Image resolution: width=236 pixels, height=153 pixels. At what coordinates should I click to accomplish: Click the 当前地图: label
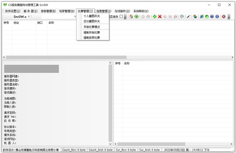[x=10, y=98]
